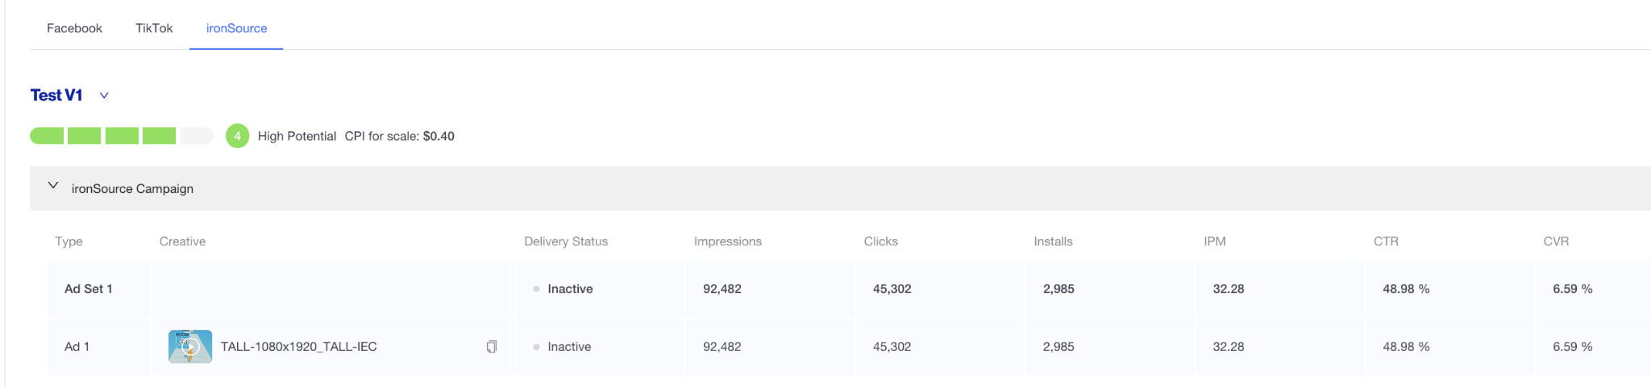Screen dimensions: 1651x387
Task: Click the Test V1 title
Action: (56, 95)
